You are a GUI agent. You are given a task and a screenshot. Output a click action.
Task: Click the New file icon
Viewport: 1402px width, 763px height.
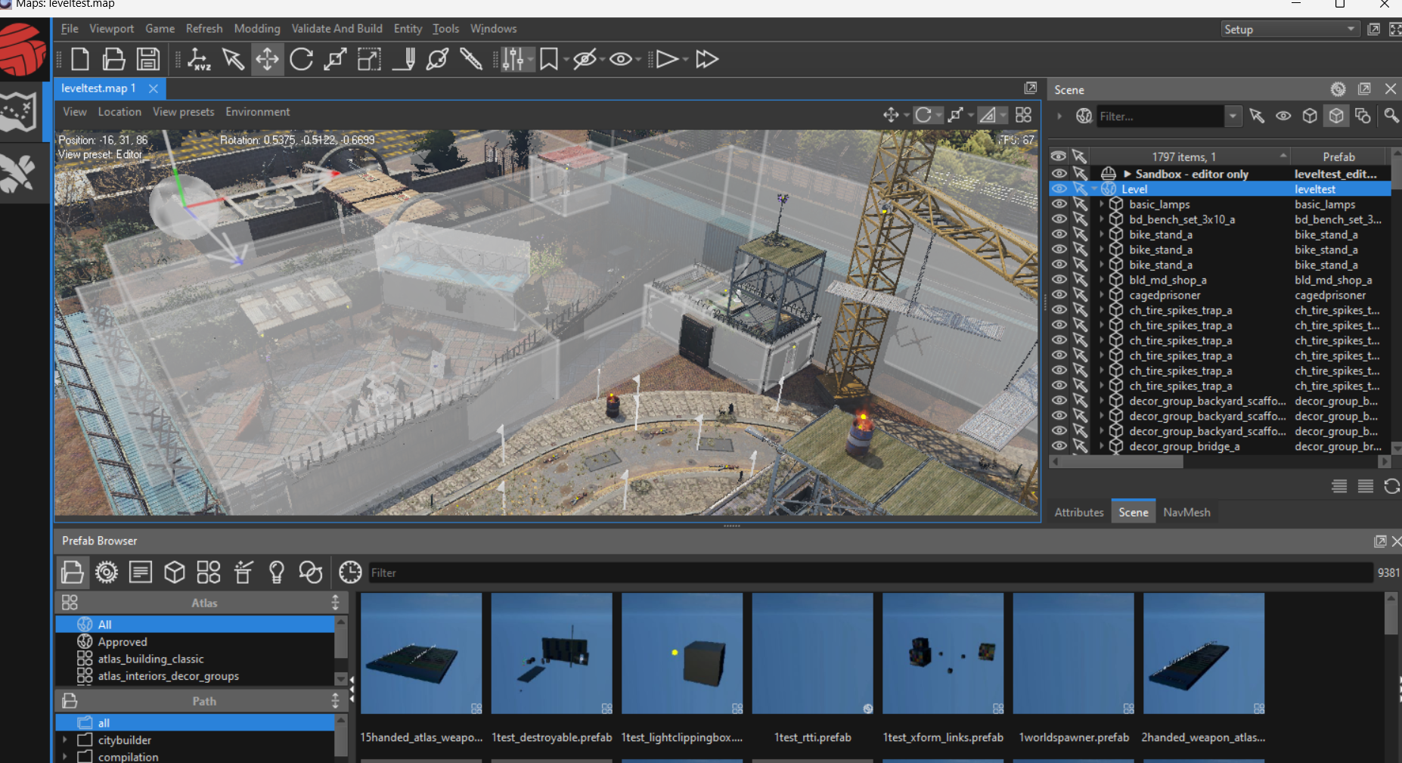80,59
